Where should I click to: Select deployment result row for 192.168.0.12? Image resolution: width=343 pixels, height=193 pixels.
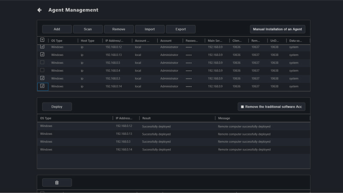(x=171, y=126)
